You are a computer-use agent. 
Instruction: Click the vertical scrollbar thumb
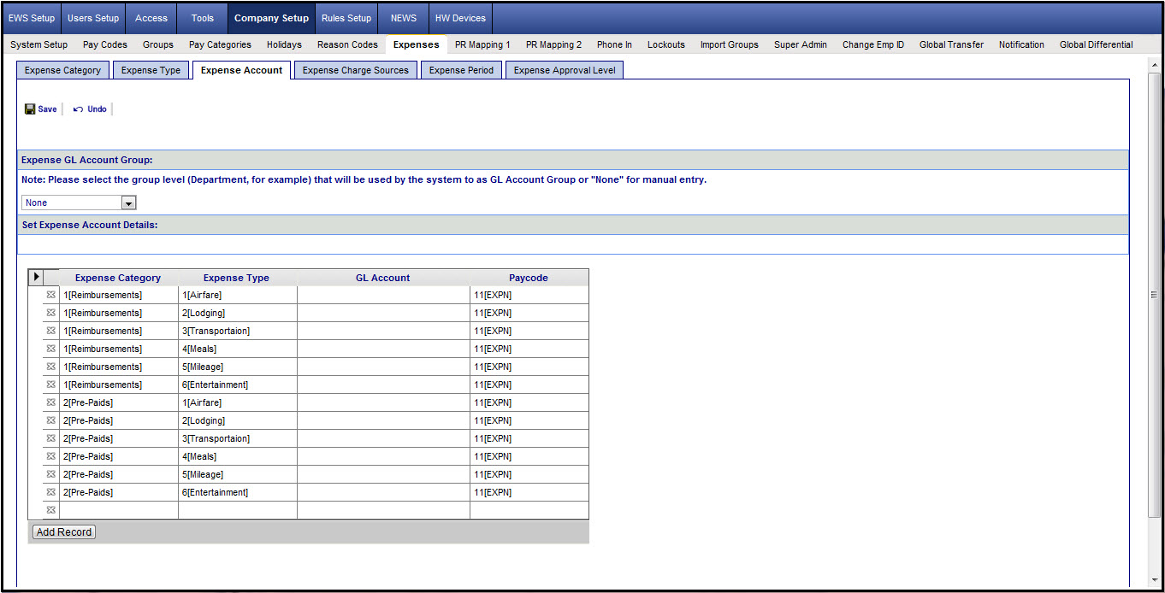point(1154,295)
